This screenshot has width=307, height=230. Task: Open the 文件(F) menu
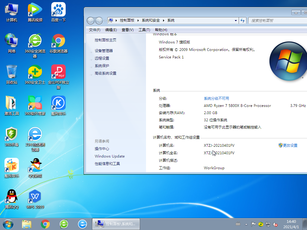coord(94,30)
